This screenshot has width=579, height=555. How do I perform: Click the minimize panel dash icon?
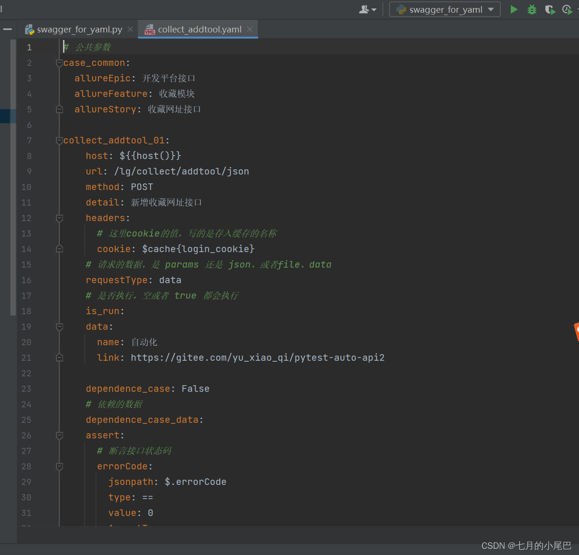pos(7,29)
